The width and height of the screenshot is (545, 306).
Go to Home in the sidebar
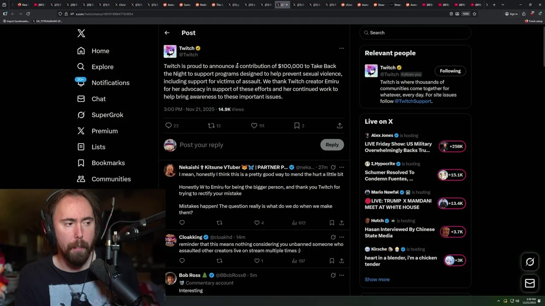click(x=93, y=51)
